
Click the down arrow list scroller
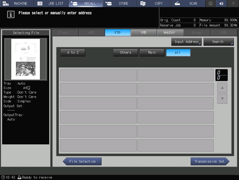(x=222, y=98)
